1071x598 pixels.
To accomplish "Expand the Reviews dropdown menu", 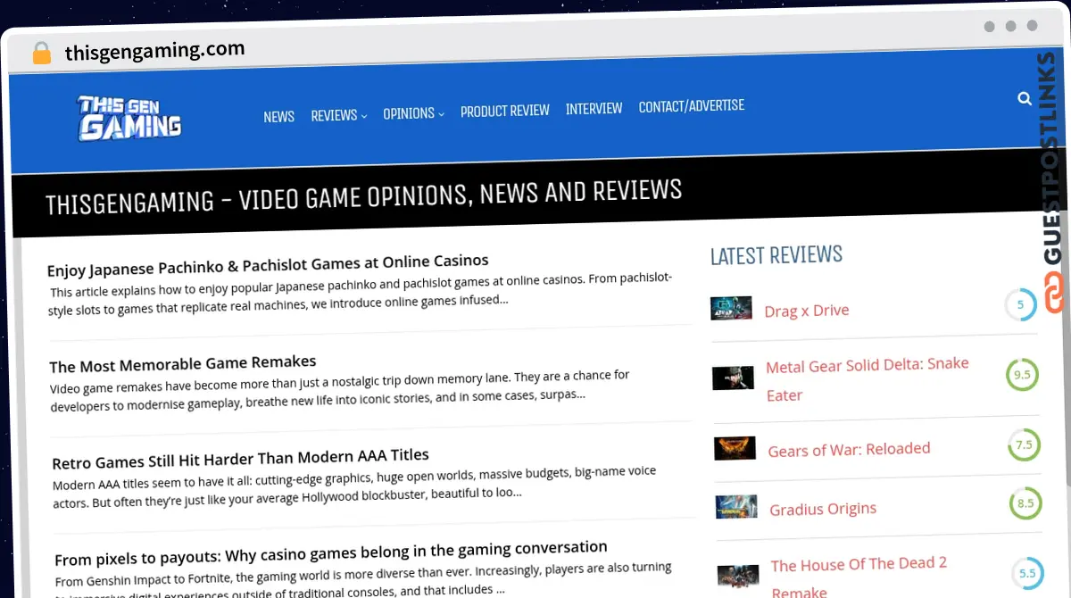I will 338,115.
